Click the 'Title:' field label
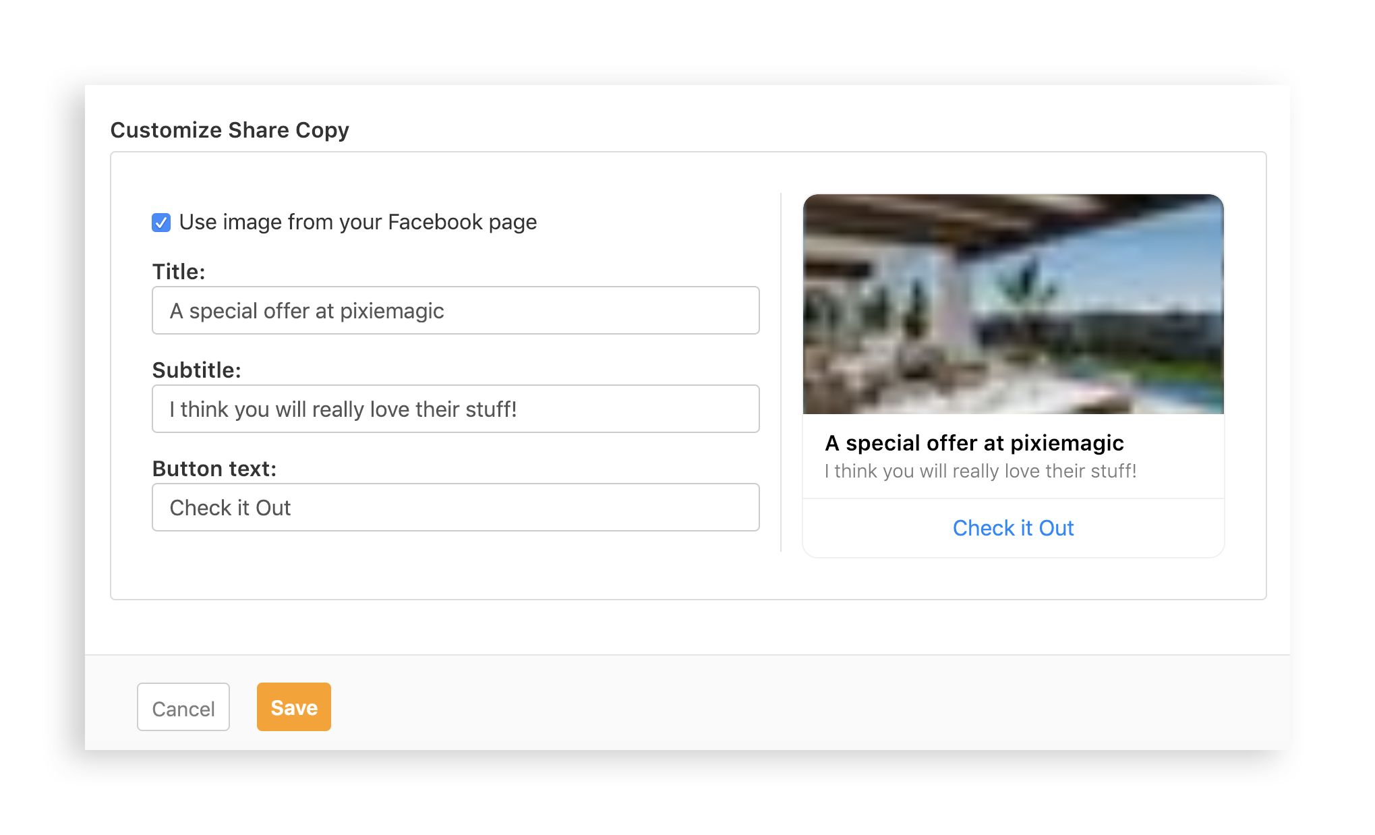 [x=179, y=271]
